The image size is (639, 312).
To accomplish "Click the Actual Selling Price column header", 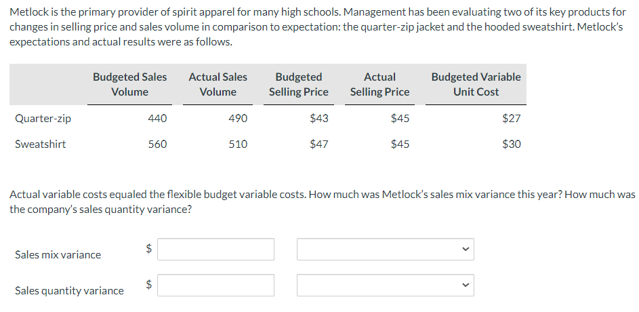I will pyautogui.click(x=379, y=84).
